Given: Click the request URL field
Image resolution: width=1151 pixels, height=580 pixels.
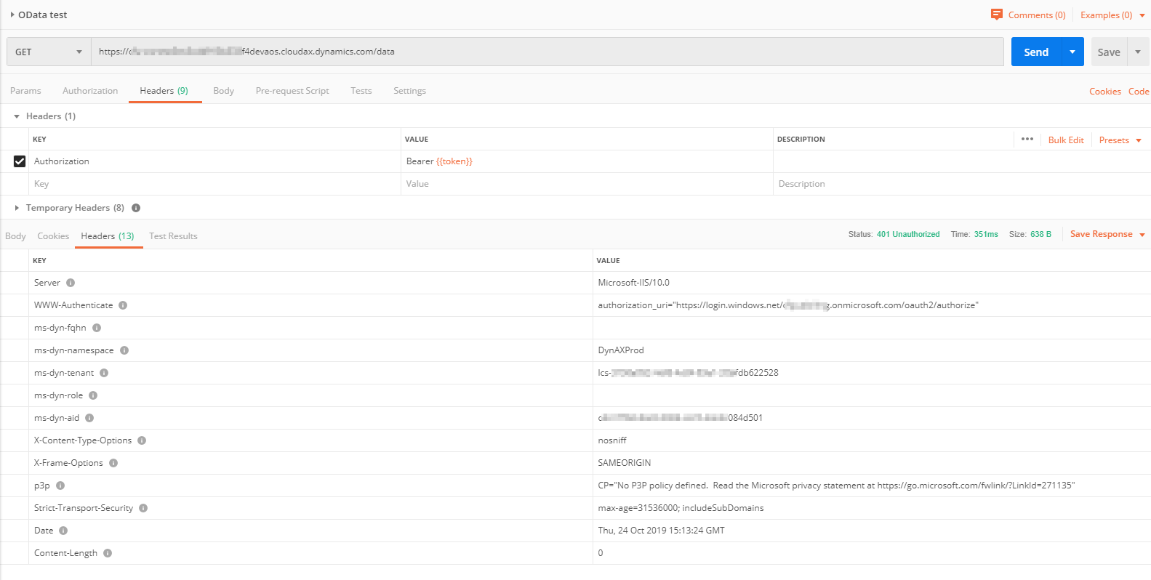Looking at the screenshot, I should point(548,52).
